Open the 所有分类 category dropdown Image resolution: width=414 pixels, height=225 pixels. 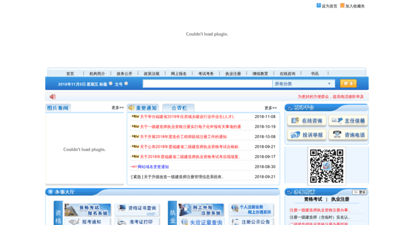pos(303,84)
